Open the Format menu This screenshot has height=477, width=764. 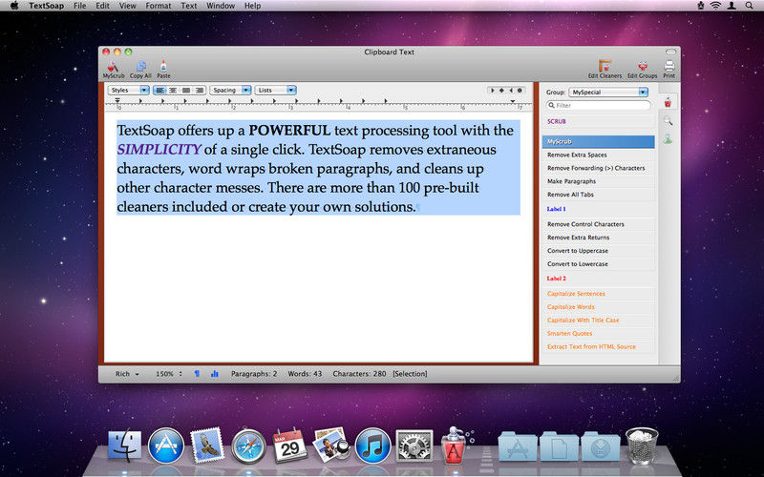click(x=159, y=6)
